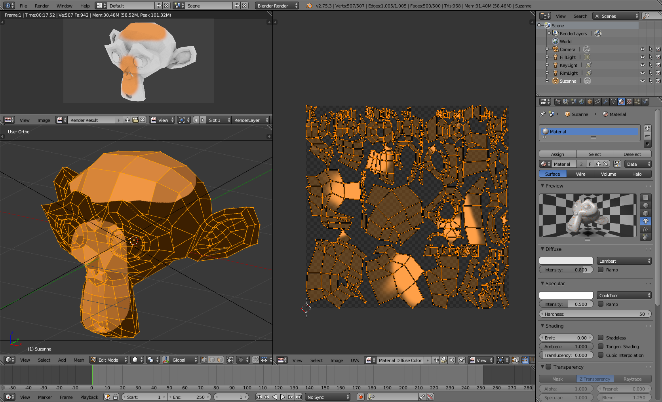Click the remove material slot minus button
This screenshot has height=402, width=662.
click(648, 136)
